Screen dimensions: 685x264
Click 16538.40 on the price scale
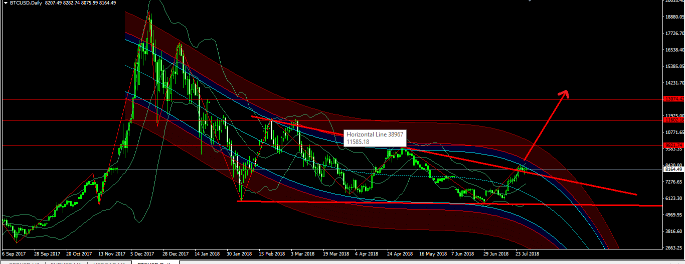point(674,50)
